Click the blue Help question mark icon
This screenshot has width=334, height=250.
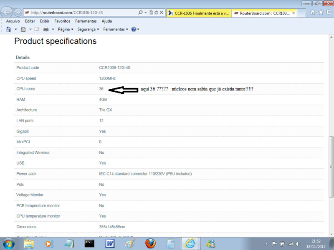pos(134,29)
